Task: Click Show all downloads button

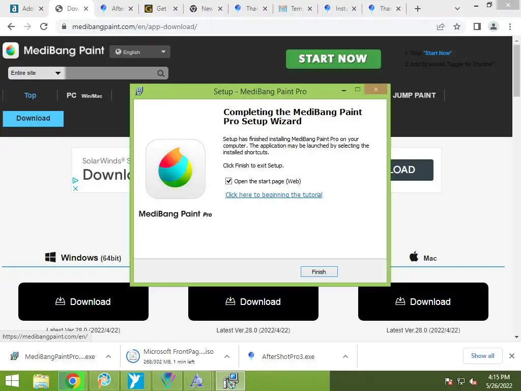Action: pyautogui.click(x=482, y=356)
